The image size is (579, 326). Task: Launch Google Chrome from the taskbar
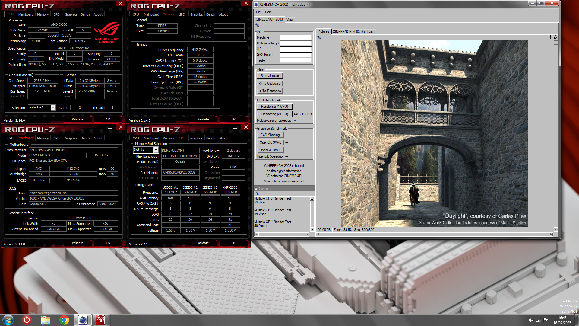click(64, 320)
